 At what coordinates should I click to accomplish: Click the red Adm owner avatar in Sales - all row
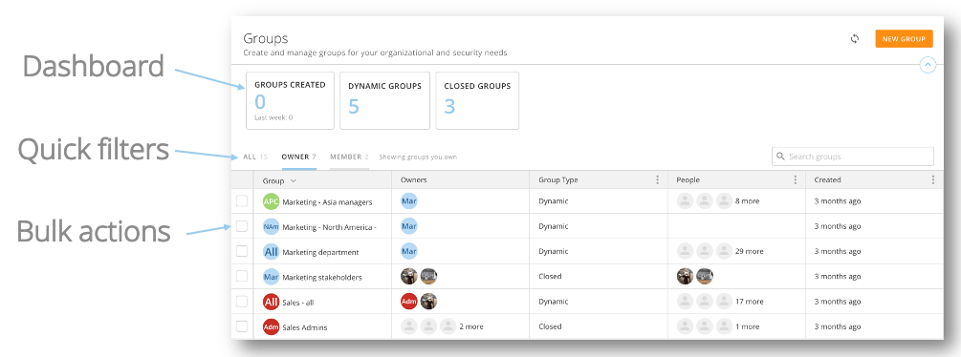coord(409,302)
